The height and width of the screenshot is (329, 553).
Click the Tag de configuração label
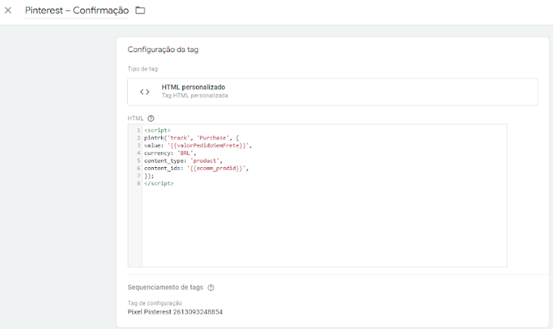coord(155,304)
